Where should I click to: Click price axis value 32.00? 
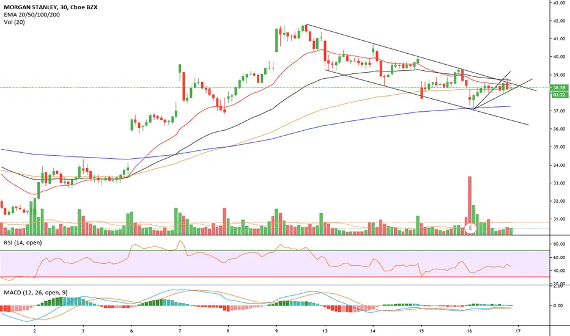pyautogui.click(x=559, y=201)
